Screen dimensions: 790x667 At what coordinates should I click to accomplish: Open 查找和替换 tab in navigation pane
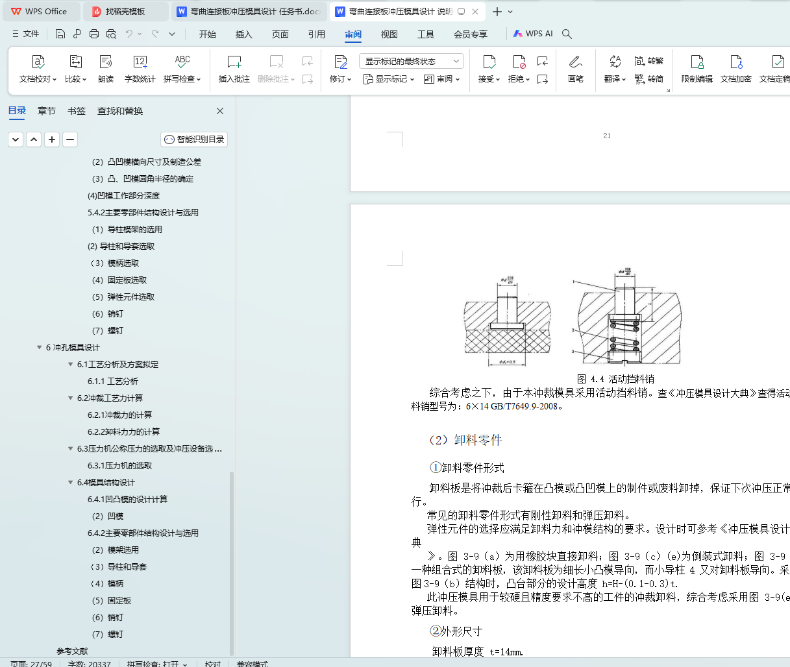point(120,111)
